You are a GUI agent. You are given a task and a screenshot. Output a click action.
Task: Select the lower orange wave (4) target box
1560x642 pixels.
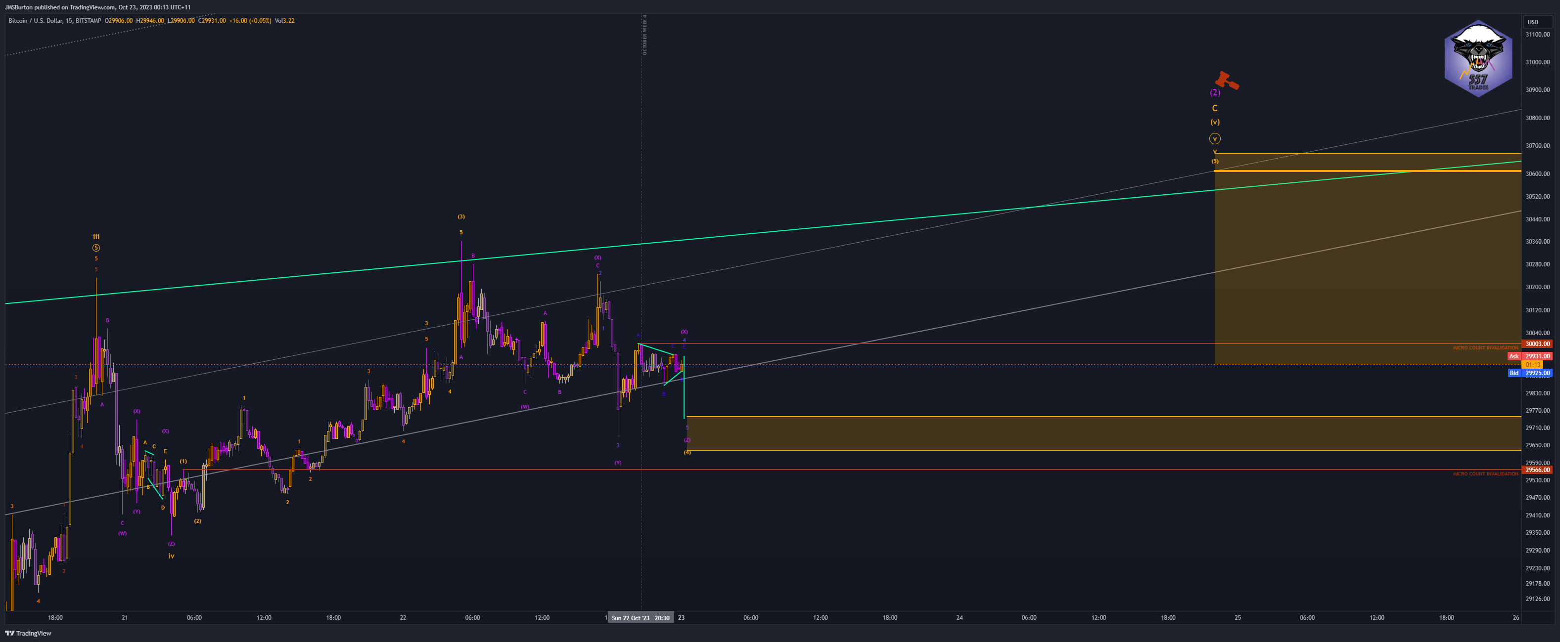click(1103, 433)
